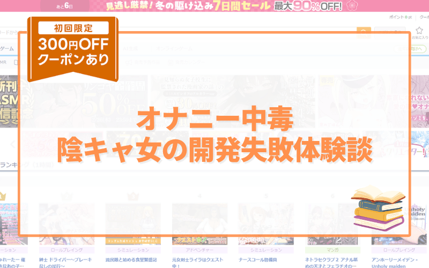Screen dimensions: 429x268
Task: Open the 元女剣士ライラはクエスト中！ title link
Action: point(197,262)
